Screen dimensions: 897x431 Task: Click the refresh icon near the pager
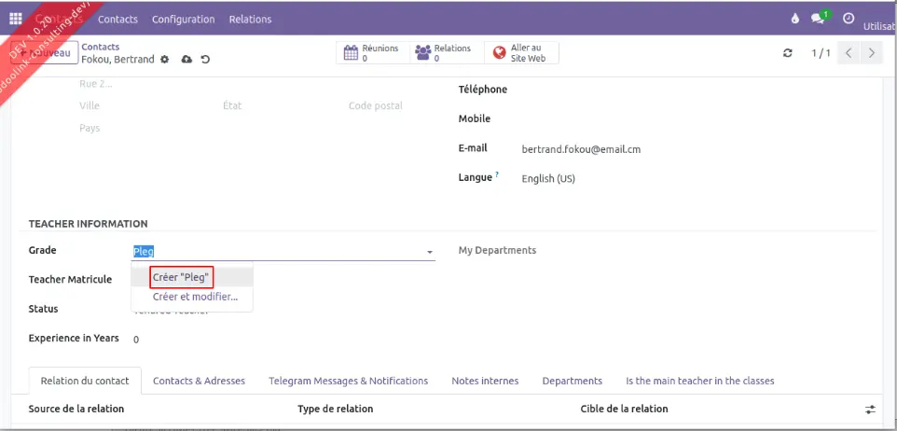[x=788, y=53]
